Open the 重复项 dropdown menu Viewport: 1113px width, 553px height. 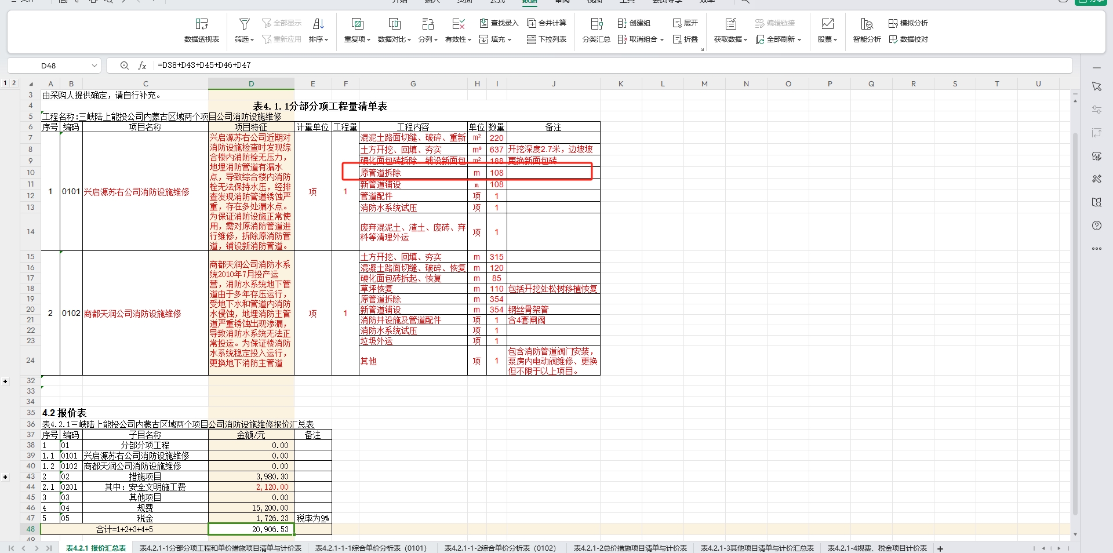pyautogui.click(x=369, y=40)
